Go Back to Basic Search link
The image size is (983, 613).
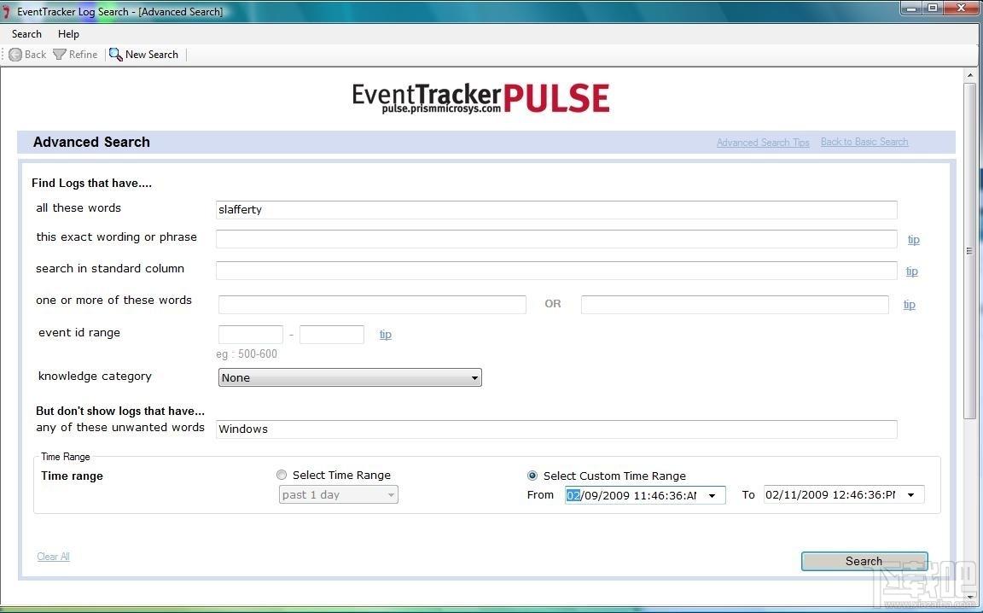(864, 142)
